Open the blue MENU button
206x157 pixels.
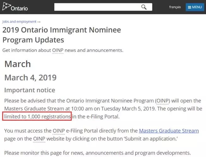tap(195, 7)
